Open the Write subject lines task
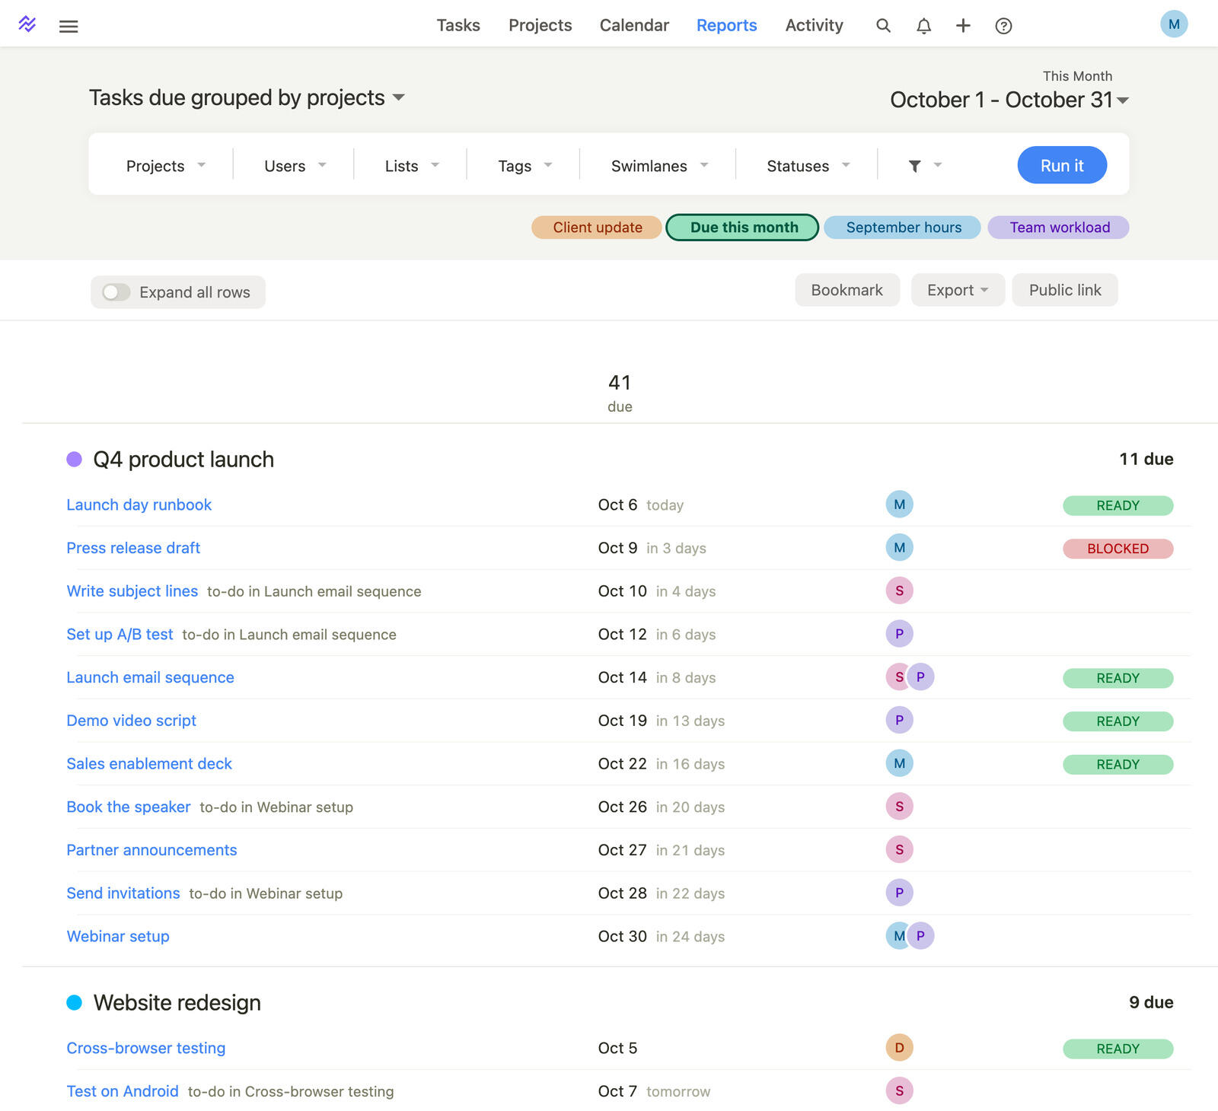Image resolution: width=1218 pixels, height=1111 pixels. [x=132, y=591]
